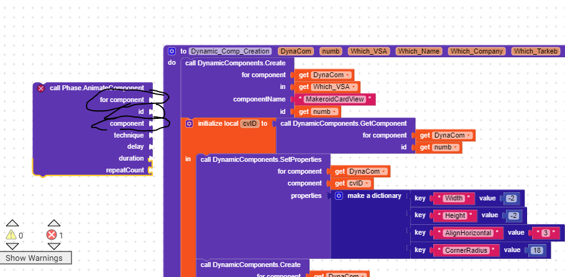This screenshot has height=277, width=565.
Task: Select the make a dictionary block label
Action: (374, 196)
